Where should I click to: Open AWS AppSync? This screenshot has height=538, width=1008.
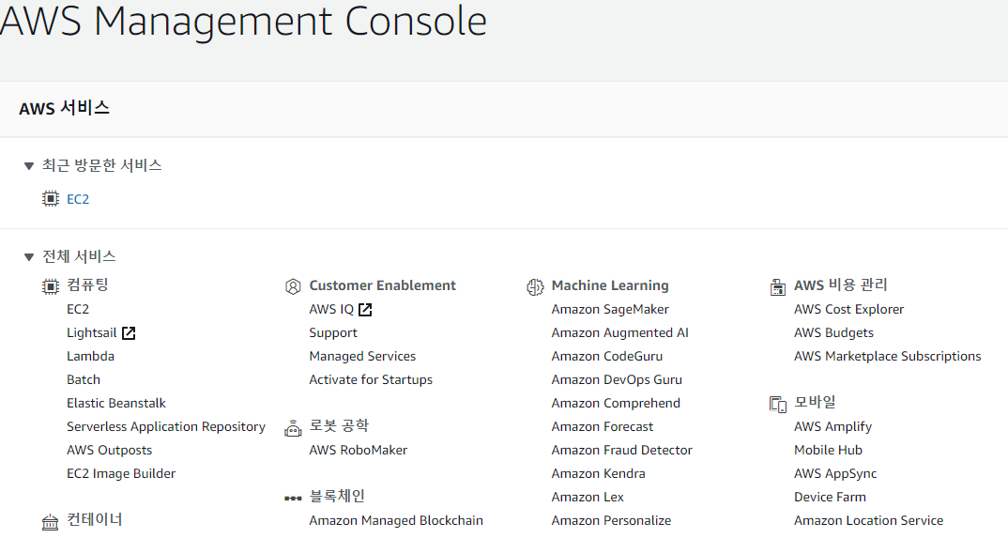[x=835, y=474]
